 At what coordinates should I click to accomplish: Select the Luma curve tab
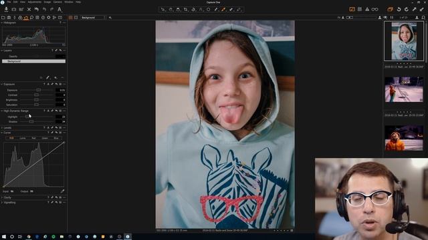(x=23, y=138)
